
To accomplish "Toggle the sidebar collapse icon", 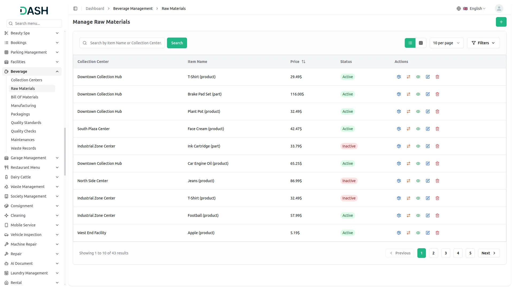I will pos(75,9).
